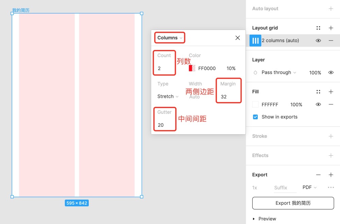Remove the 2 columns layout grid
The width and height of the screenshot is (340, 224).
coord(331,40)
